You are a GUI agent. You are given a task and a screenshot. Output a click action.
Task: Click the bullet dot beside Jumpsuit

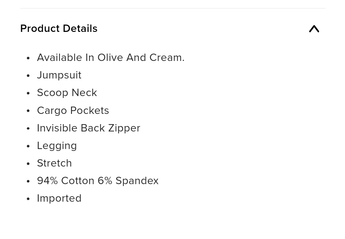(28, 76)
